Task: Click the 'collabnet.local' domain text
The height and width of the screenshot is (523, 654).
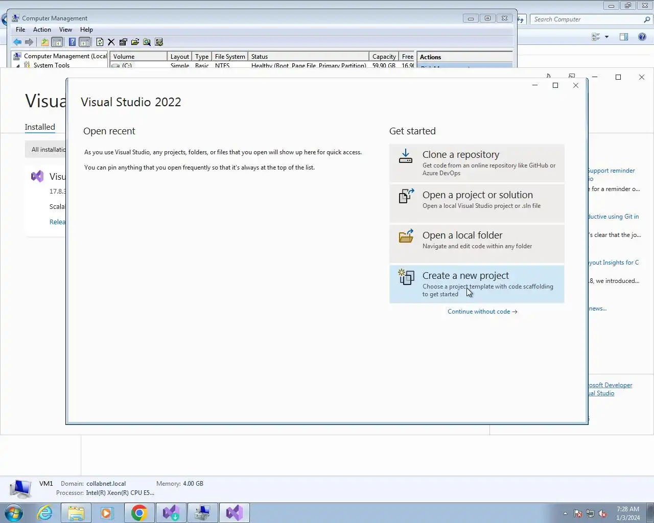Action: pos(106,484)
